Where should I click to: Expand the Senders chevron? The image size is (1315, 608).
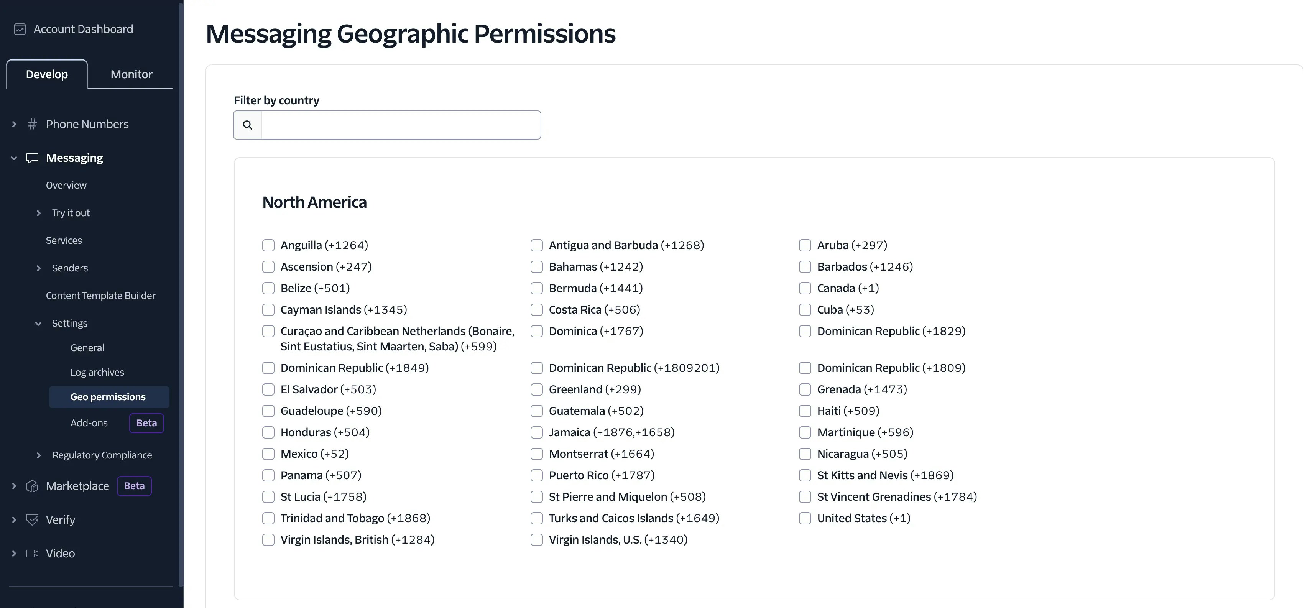pyautogui.click(x=38, y=268)
